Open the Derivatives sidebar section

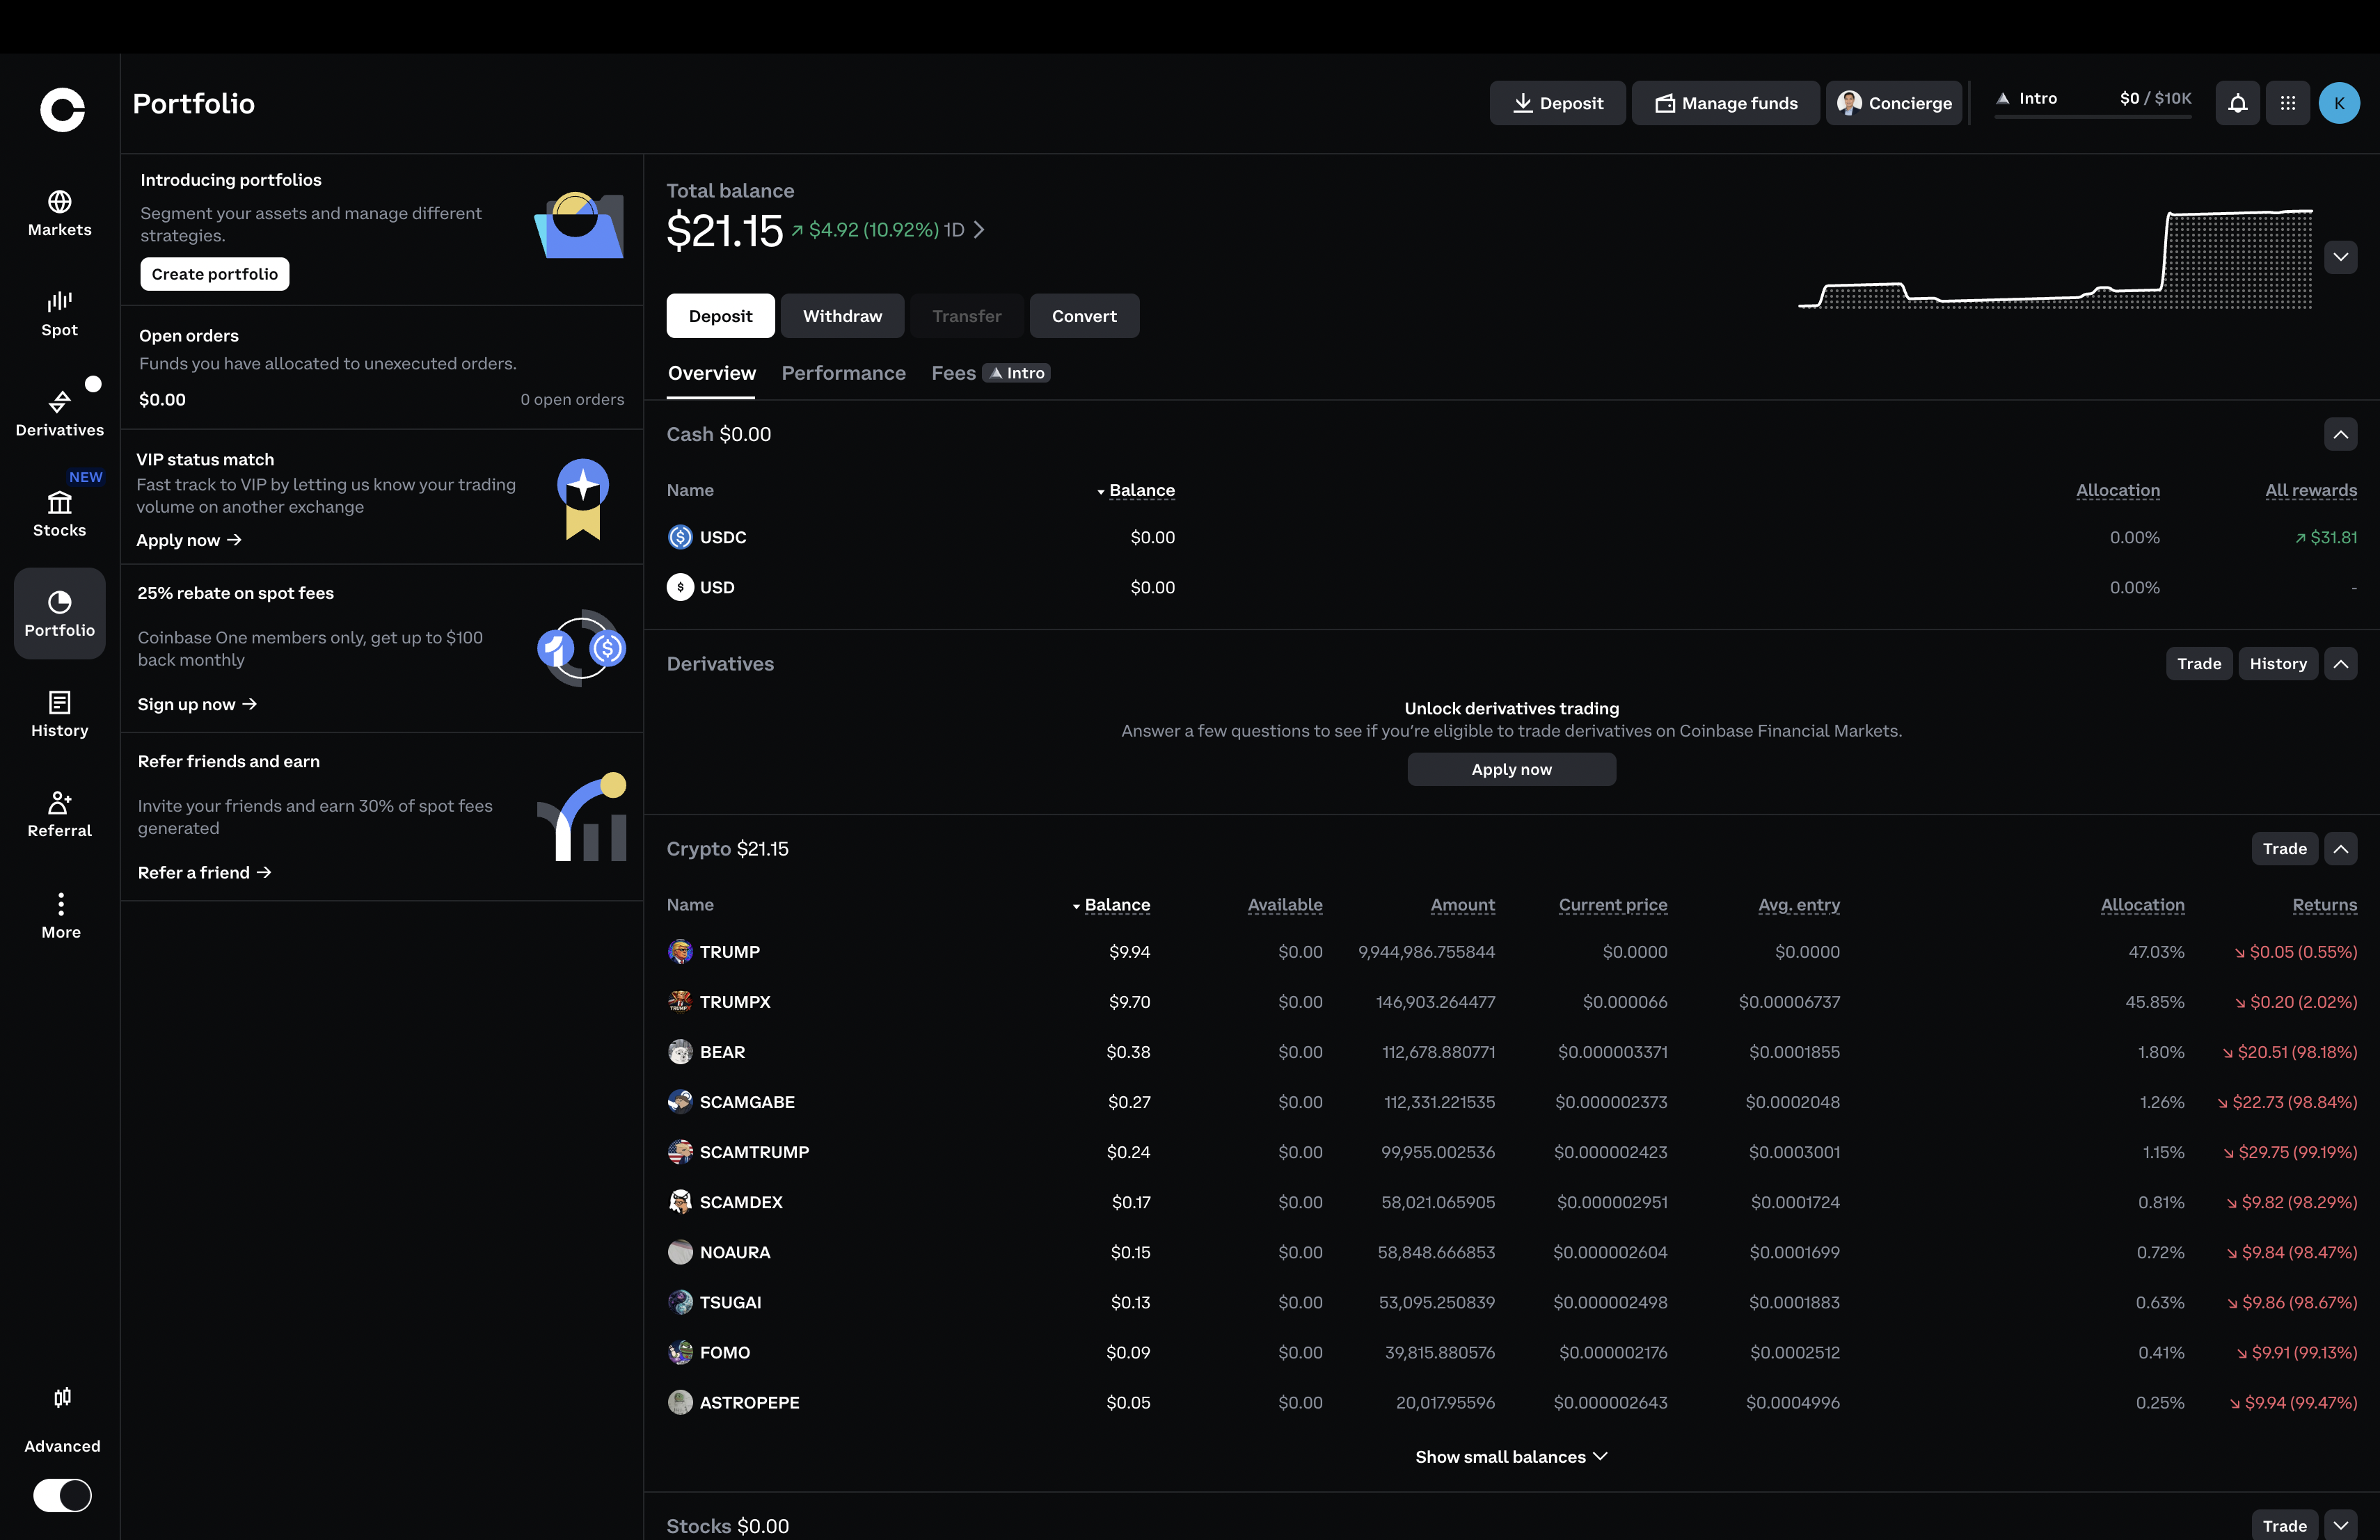coord(60,414)
